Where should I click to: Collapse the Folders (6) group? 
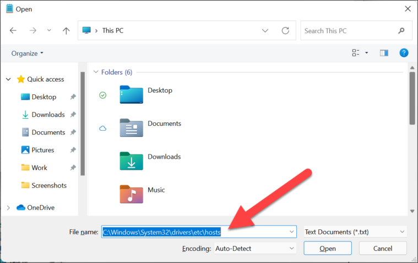[x=96, y=72]
